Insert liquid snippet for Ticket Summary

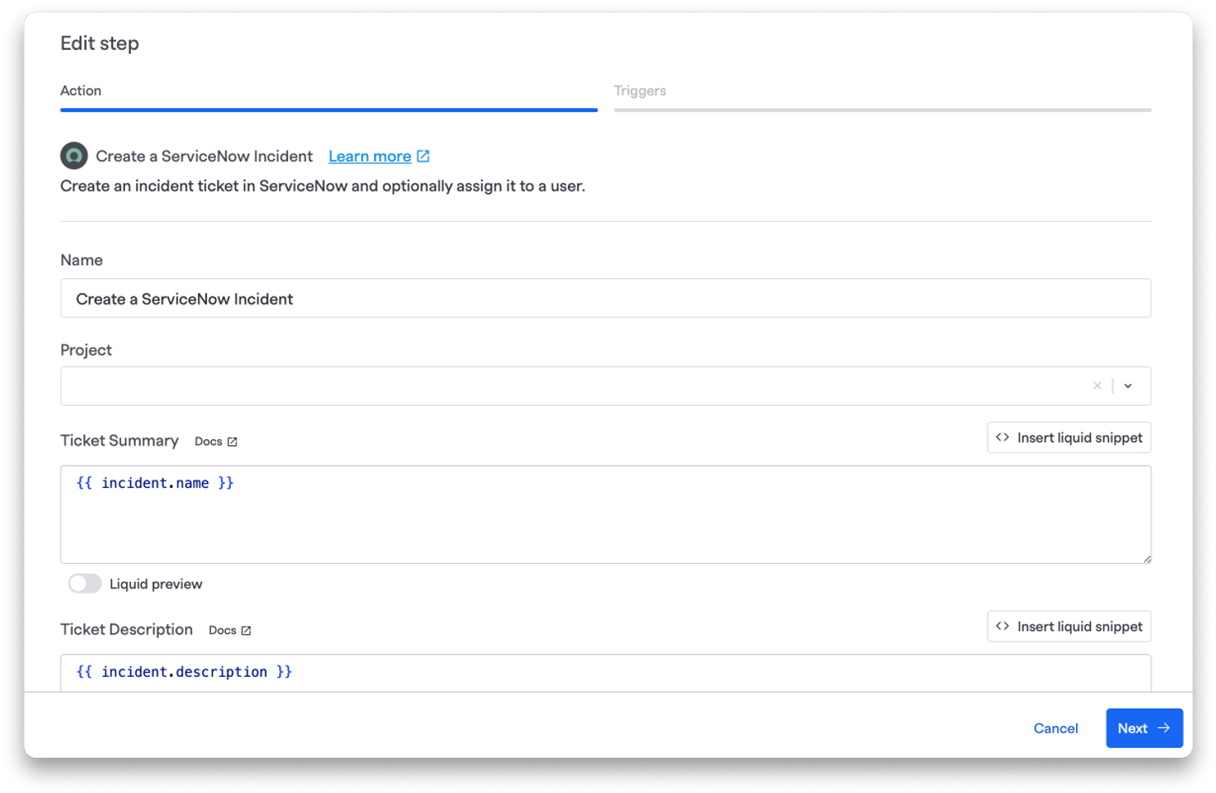[1069, 438]
